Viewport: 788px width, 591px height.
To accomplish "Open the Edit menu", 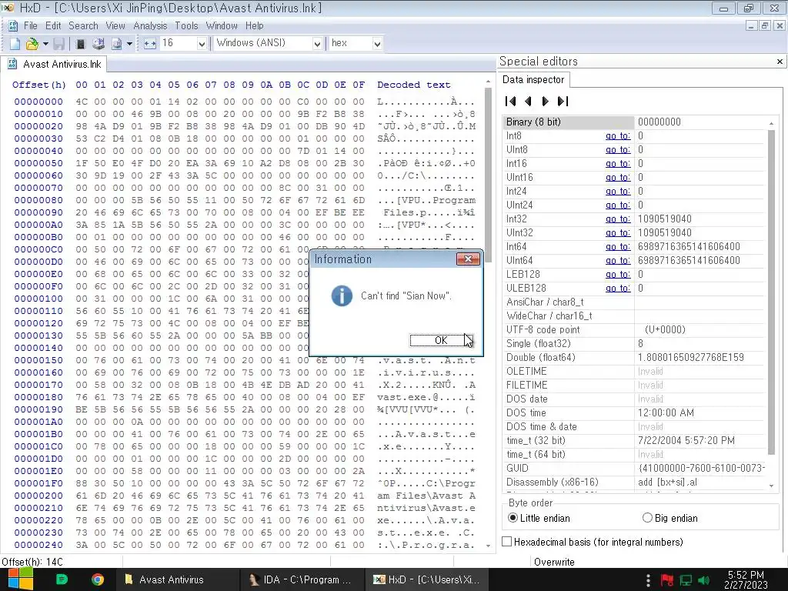I will click(x=53, y=25).
